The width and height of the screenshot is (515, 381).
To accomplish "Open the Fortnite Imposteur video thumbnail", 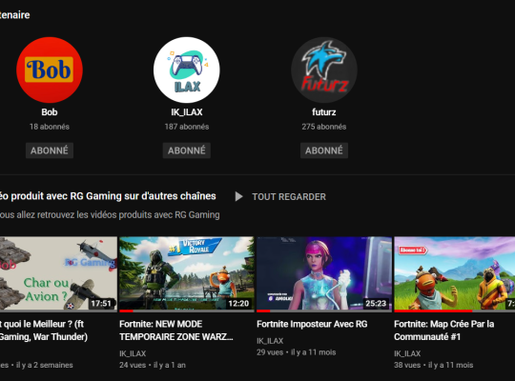I will 324,274.
